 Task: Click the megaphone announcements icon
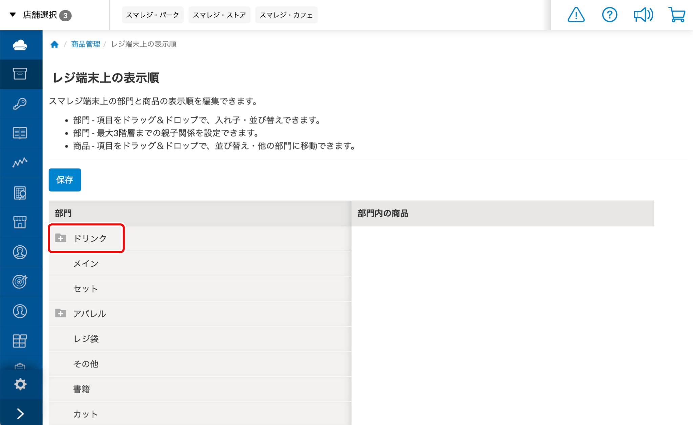643,15
